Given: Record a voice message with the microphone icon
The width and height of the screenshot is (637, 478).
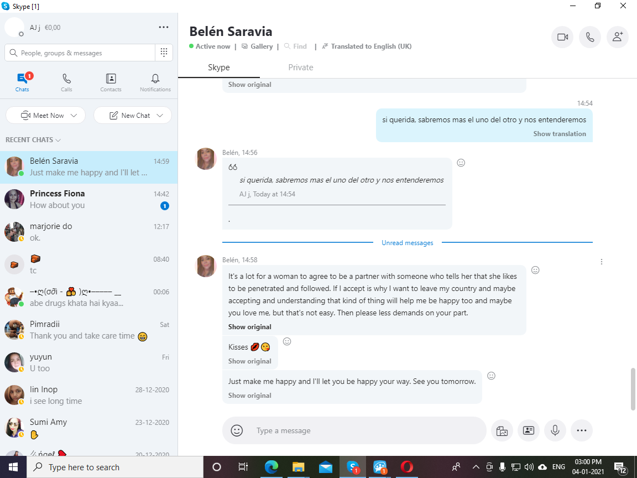Looking at the screenshot, I should [x=555, y=430].
